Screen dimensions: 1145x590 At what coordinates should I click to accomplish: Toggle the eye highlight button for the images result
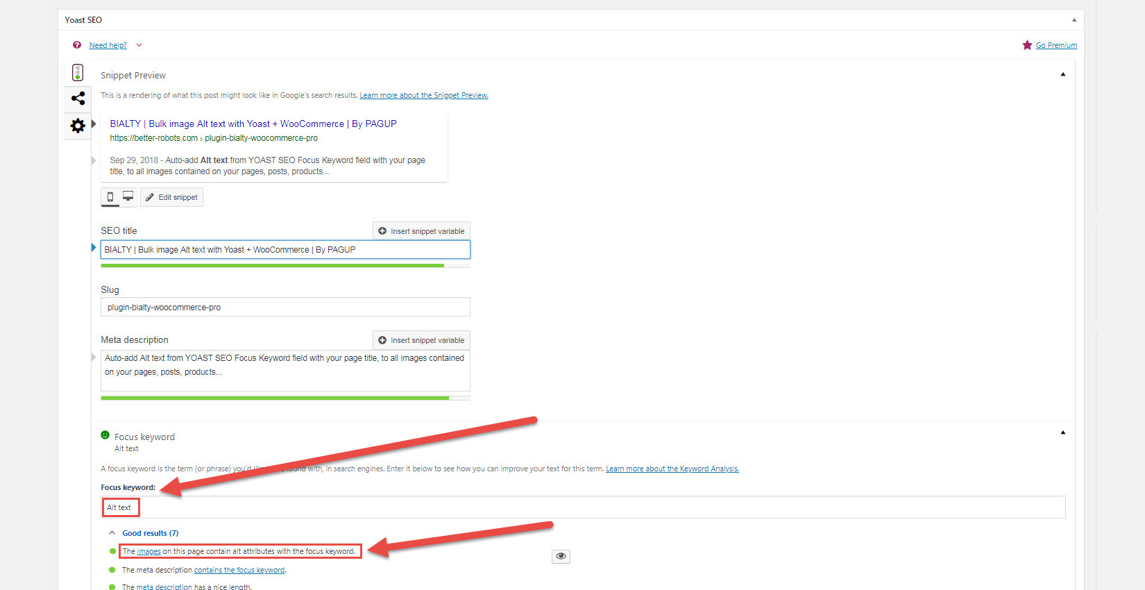[561, 556]
